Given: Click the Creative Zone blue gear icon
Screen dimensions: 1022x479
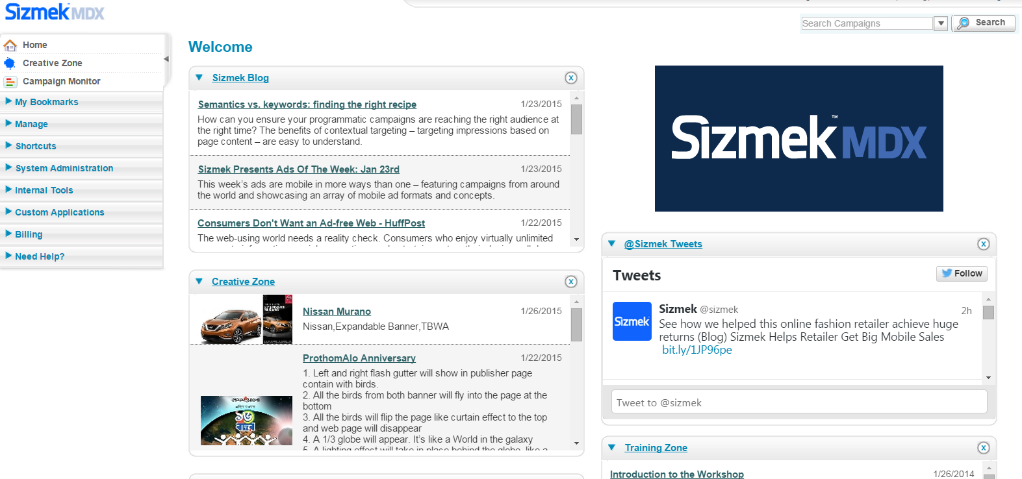Looking at the screenshot, I should 10,63.
